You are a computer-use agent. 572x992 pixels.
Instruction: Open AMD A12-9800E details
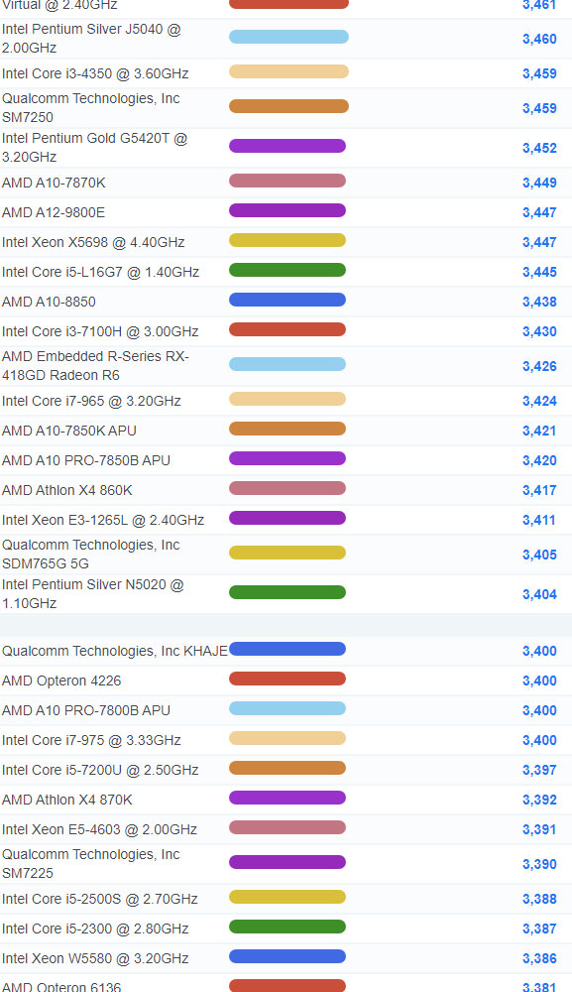tap(54, 212)
